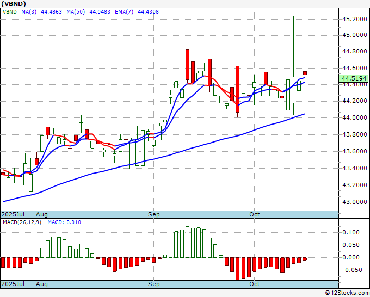Click the 45.0000 price axis label
370x297 pixels.
355,35
